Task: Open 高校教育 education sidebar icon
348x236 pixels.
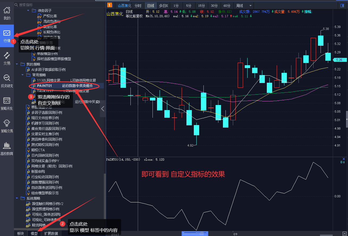Action: (x=7, y=149)
